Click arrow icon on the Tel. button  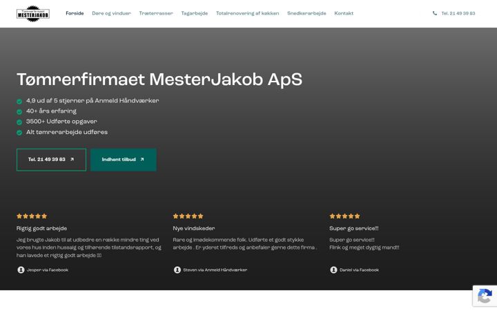pos(72,160)
